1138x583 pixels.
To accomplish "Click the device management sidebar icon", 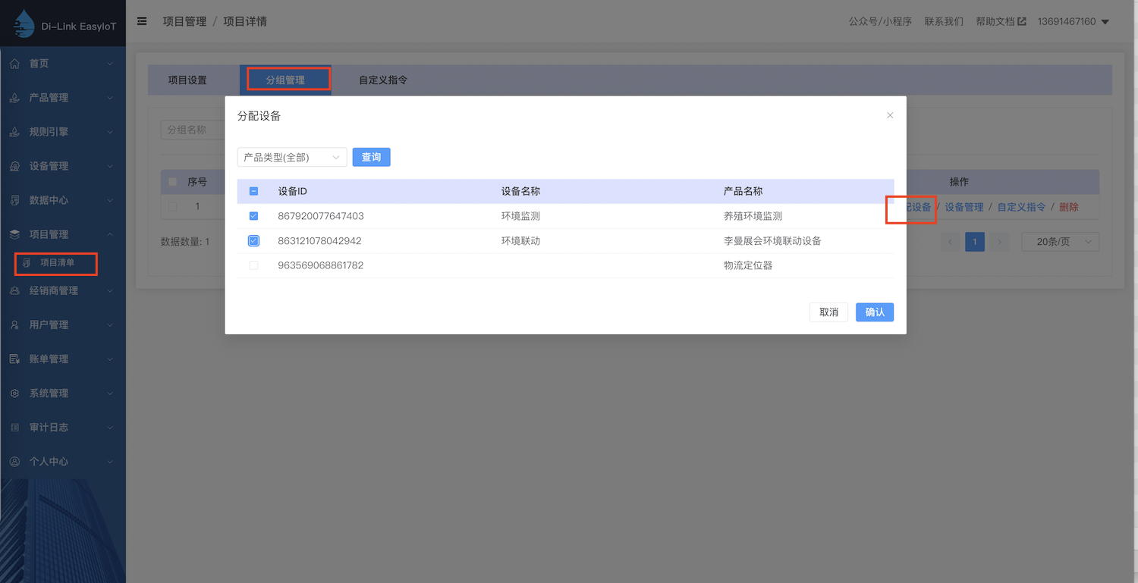I will [x=14, y=166].
